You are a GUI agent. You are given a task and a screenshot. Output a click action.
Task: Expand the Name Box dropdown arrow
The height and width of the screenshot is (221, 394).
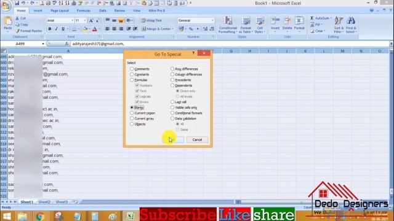pos(43,44)
